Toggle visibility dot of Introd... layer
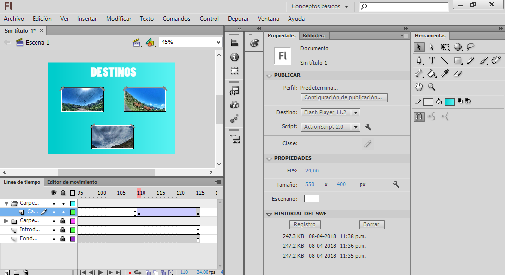 54,230
